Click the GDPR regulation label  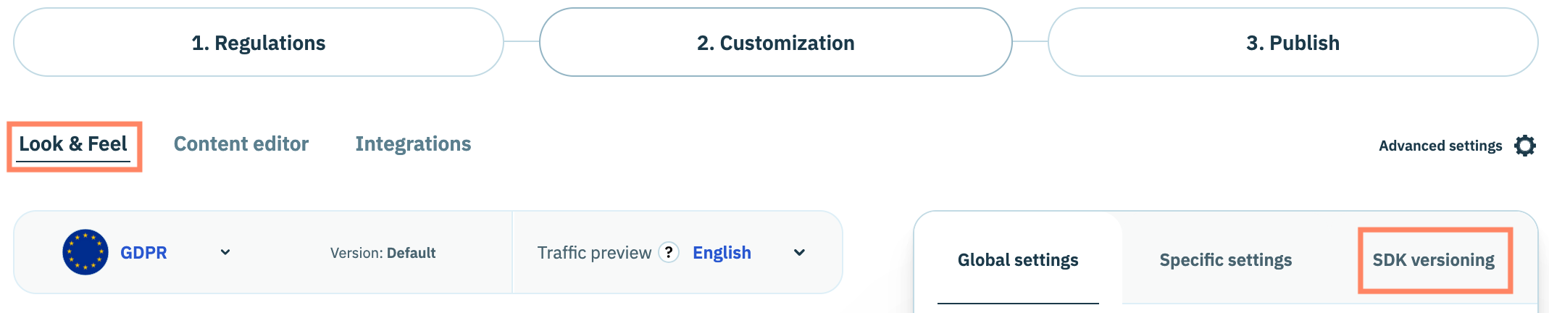coord(143,252)
